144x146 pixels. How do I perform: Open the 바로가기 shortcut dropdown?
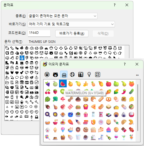point(71,24)
